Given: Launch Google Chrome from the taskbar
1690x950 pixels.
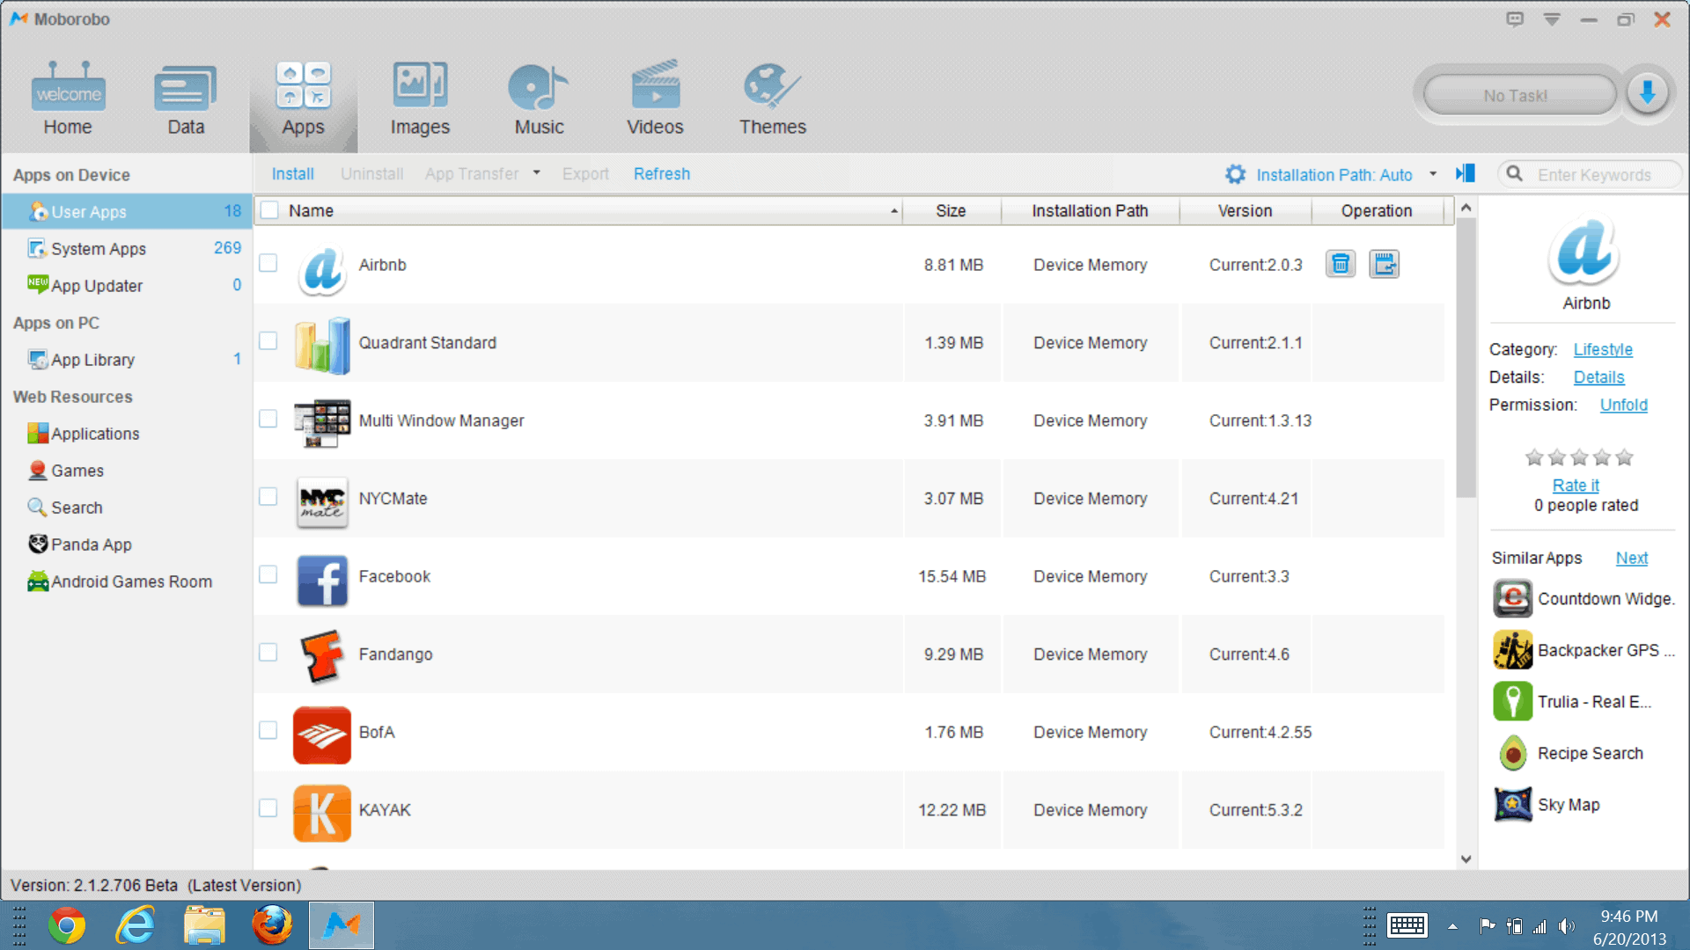Looking at the screenshot, I should click(x=67, y=925).
